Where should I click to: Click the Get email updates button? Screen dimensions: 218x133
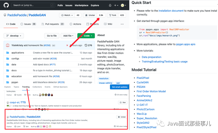120,87
